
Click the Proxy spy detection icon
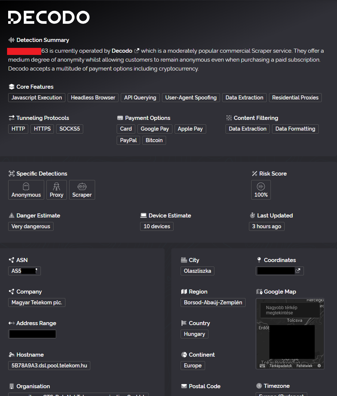point(56,187)
